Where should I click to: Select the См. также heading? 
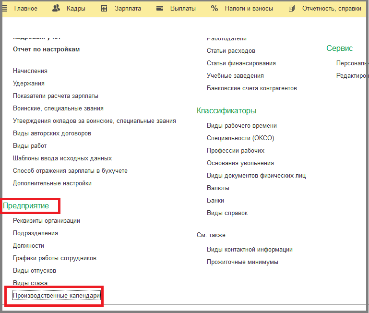coord(211,235)
